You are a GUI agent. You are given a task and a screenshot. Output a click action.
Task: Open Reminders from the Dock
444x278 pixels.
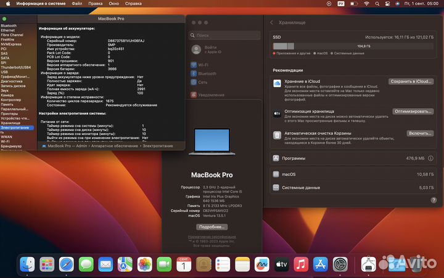tap(223, 264)
